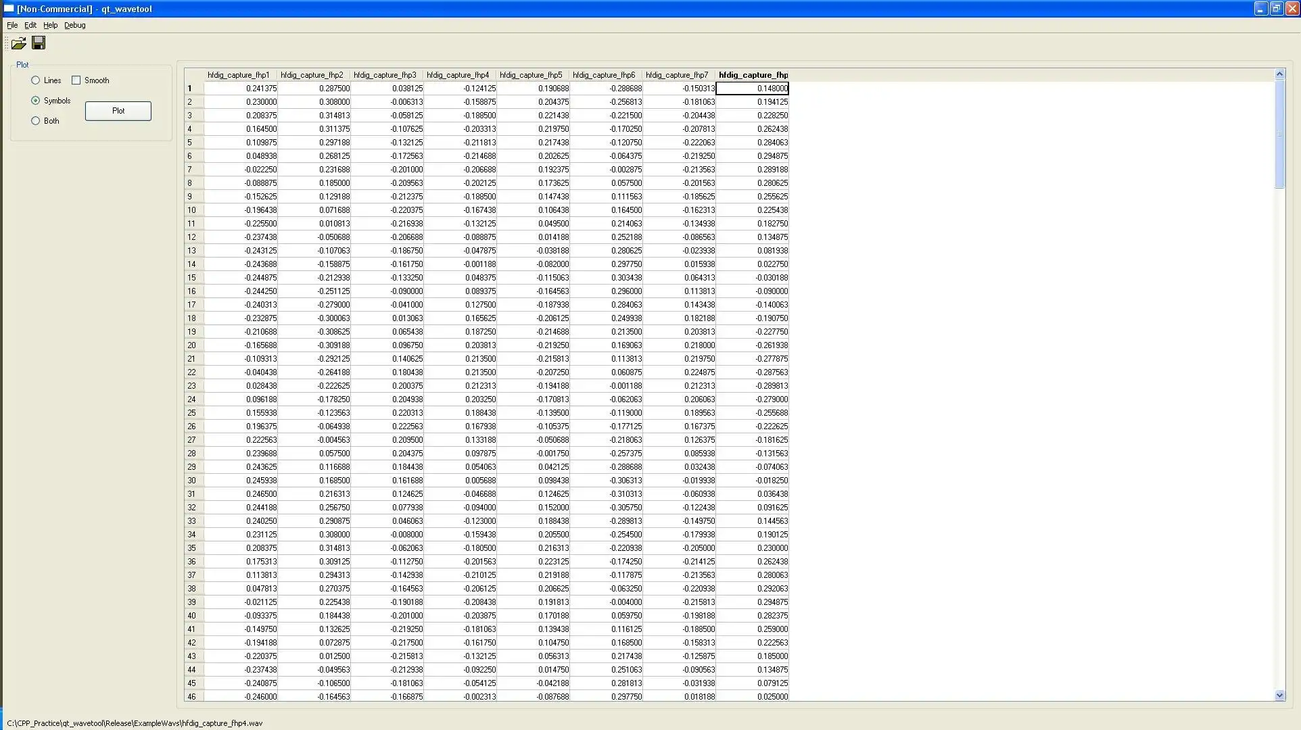Select the Lines radio button
This screenshot has width=1301, height=730.
pos(36,80)
